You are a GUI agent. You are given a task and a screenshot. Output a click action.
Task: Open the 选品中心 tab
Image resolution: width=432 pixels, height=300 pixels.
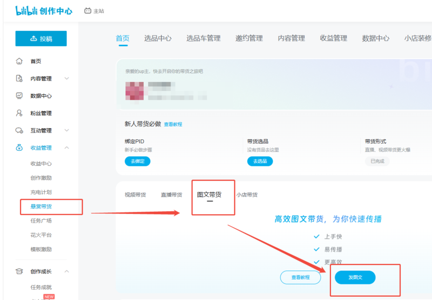pos(158,38)
